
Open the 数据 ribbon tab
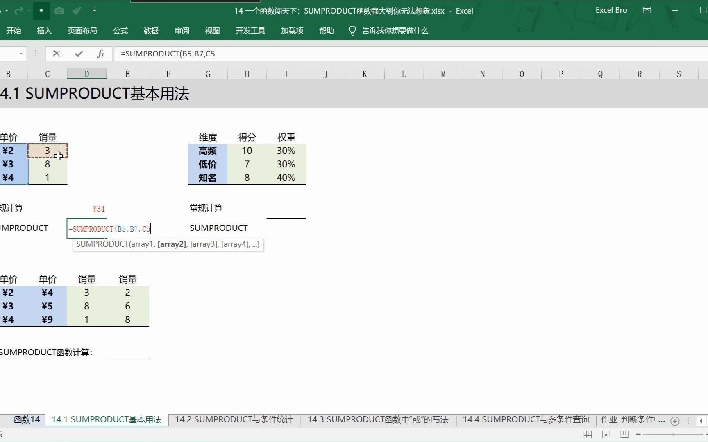pyautogui.click(x=151, y=31)
